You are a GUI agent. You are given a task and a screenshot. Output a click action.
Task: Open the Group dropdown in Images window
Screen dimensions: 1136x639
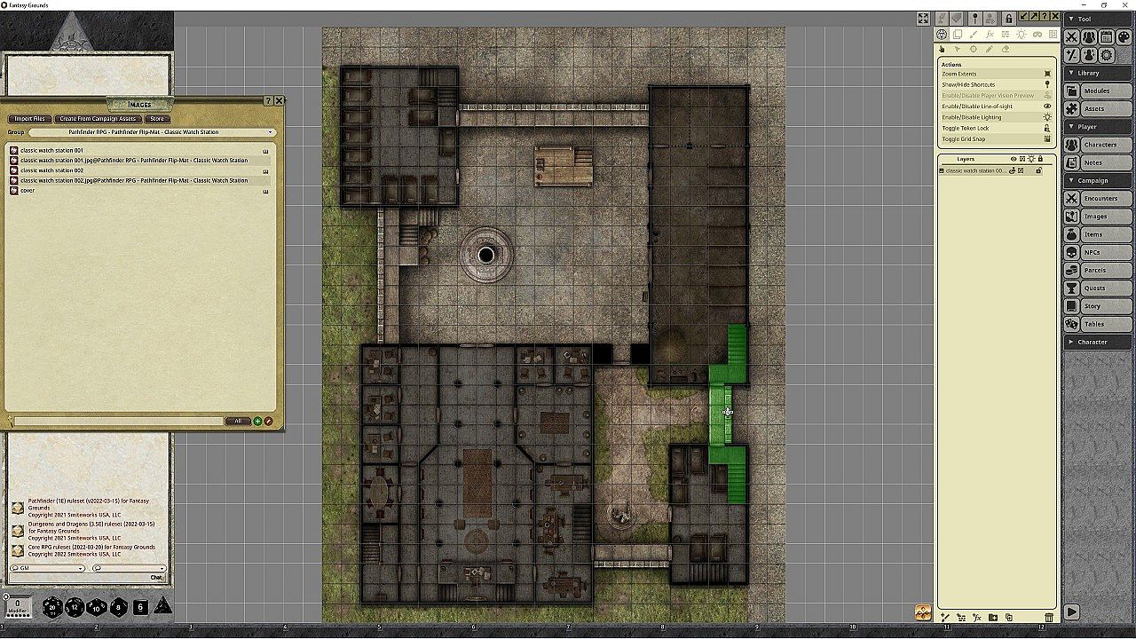[153, 132]
